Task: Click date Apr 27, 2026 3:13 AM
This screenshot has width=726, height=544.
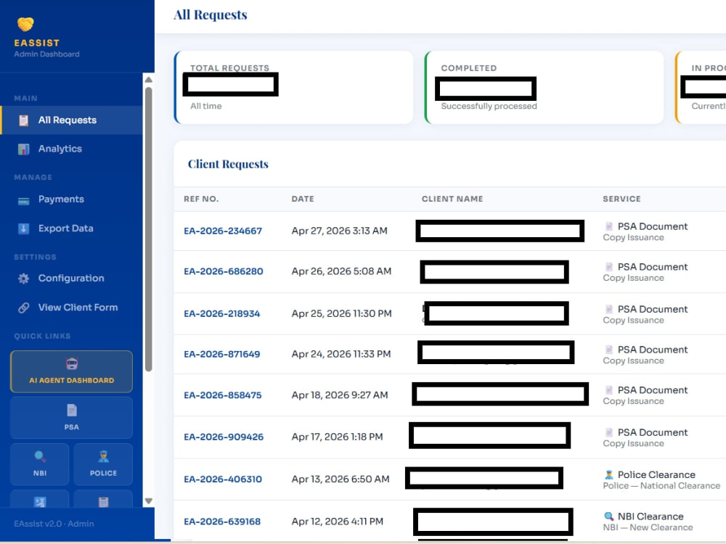Action: coord(339,231)
